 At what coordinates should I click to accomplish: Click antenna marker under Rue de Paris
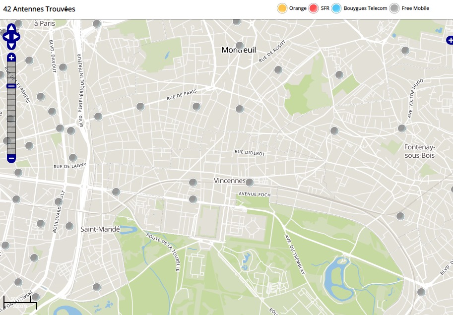pyautogui.click(x=196, y=107)
